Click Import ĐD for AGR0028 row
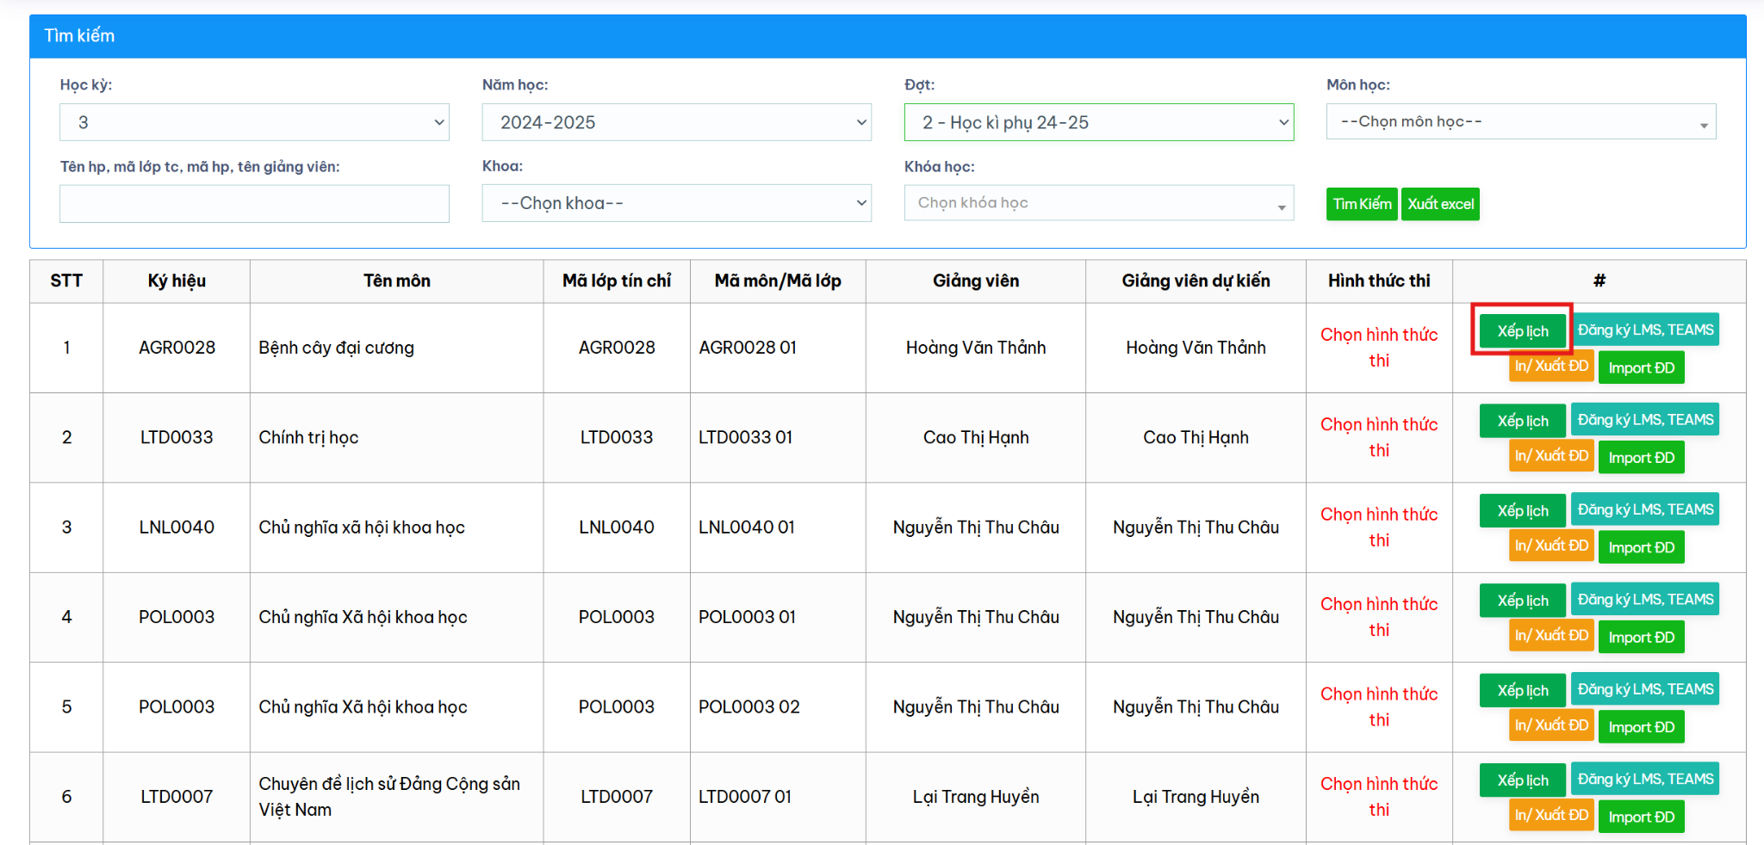The height and width of the screenshot is (845, 1764). 1641,367
